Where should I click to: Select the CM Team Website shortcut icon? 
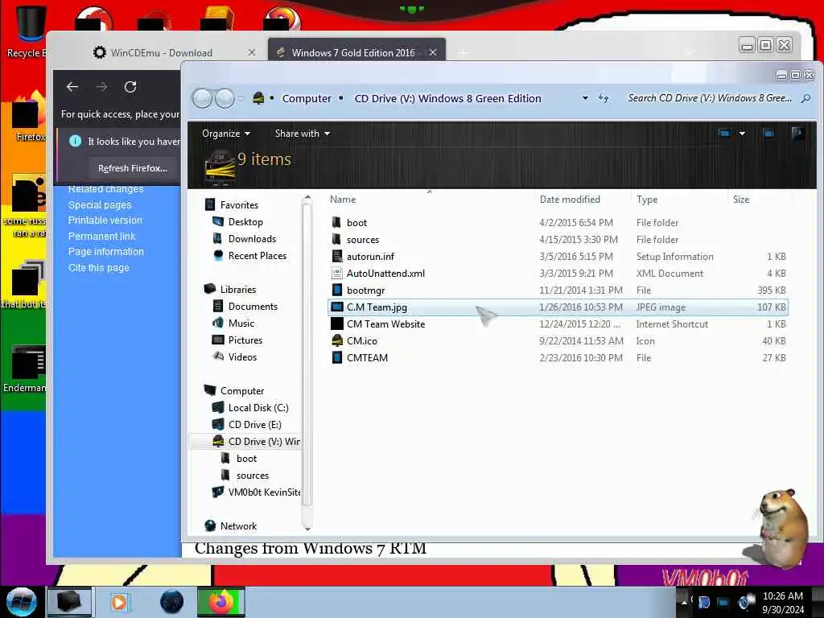[x=337, y=323]
